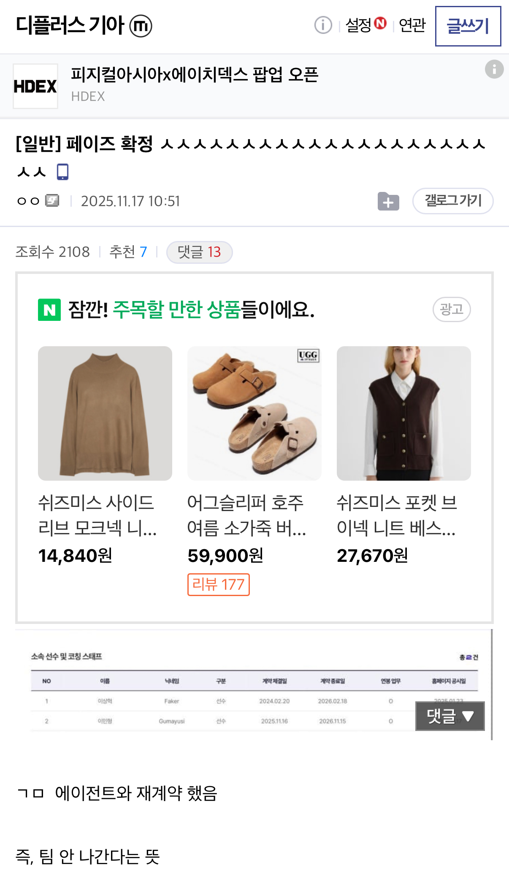Click the folder-plus scrap icon
Screen dimensions: 509x881
coord(388,201)
